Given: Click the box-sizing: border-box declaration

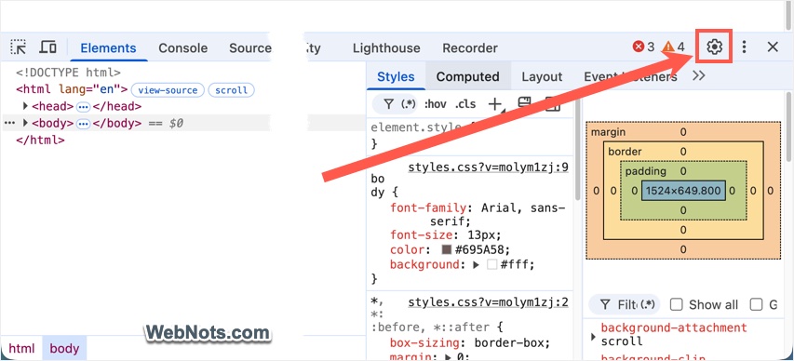Looking at the screenshot, I should [x=470, y=342].
